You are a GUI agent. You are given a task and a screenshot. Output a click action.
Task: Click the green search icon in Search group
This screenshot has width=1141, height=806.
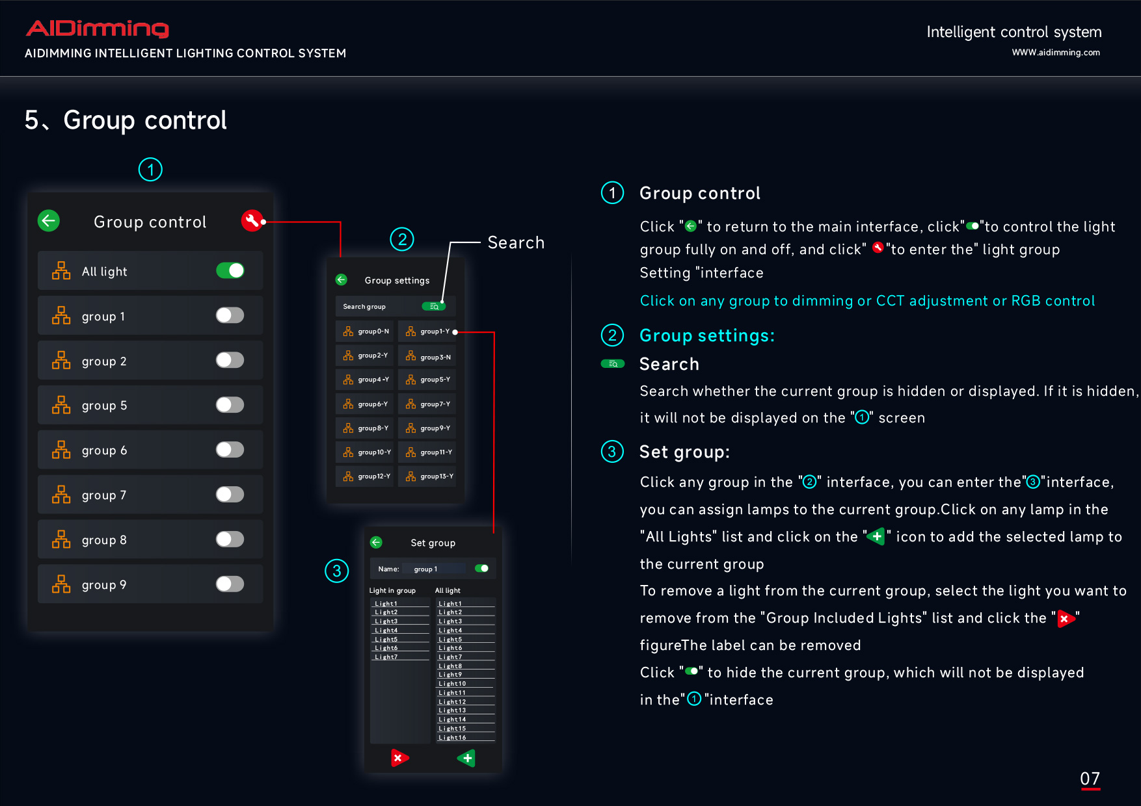433,307
